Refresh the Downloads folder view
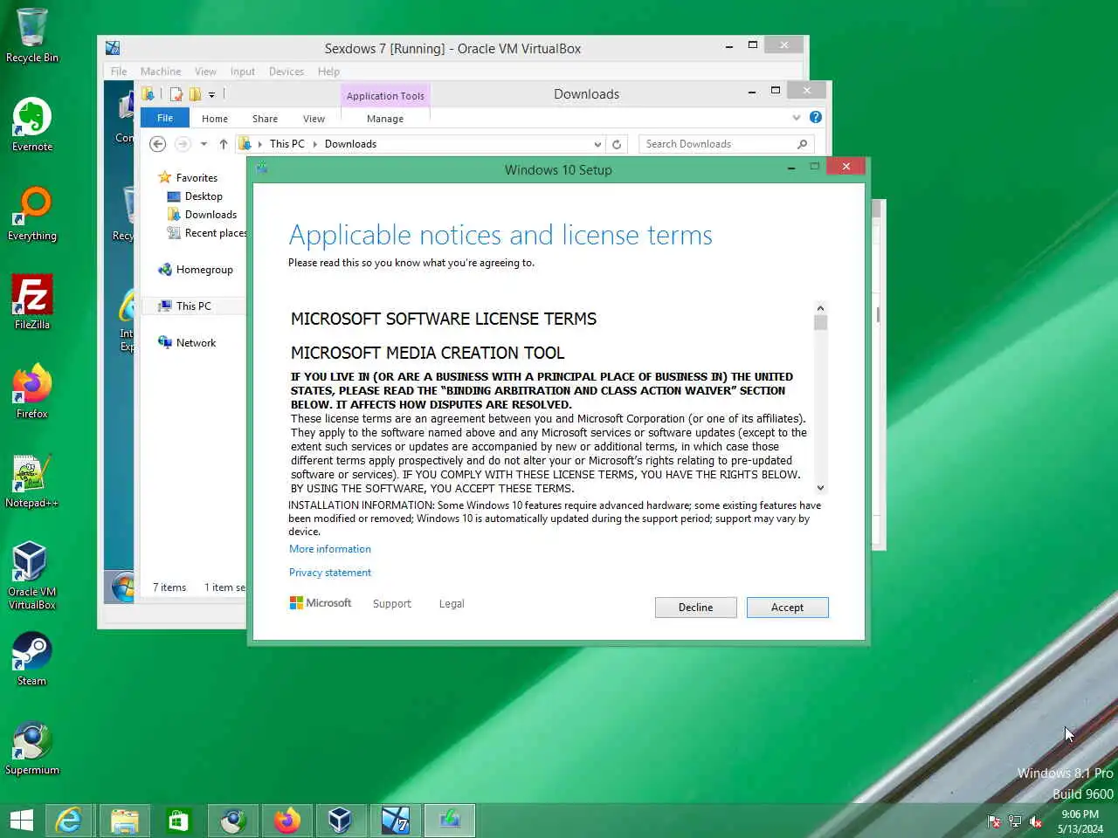The width and height of the screenshot is (1118, 838). tap(617, 144)
